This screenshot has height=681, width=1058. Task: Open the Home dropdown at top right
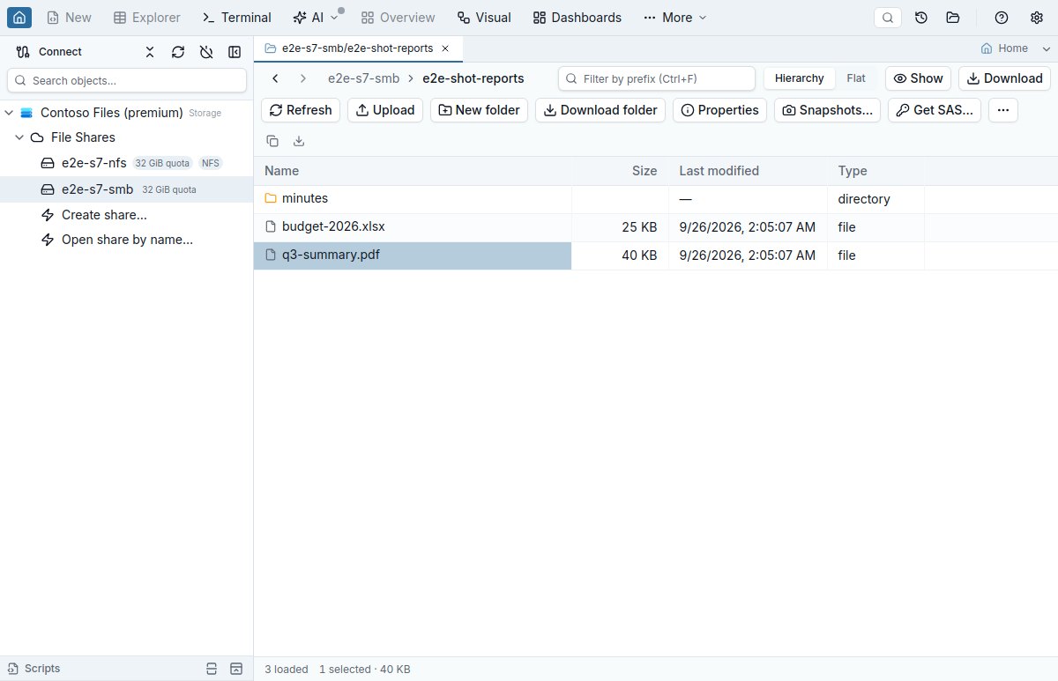tap(1005, 48)
